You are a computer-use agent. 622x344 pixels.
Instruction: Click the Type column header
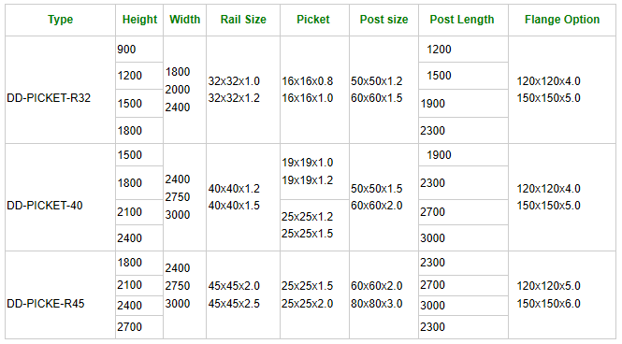click(x=60, y=20)
